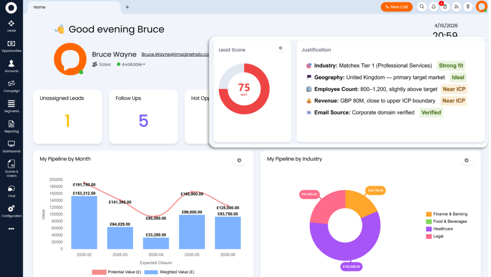The width and height of the screenshot is (491, 277).
Task: Open the clipboard tasks icon with badge
Action: [445, 7]
